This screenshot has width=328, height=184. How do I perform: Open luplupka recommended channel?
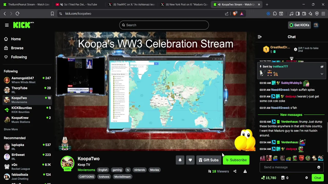click(x=27, y=147)
